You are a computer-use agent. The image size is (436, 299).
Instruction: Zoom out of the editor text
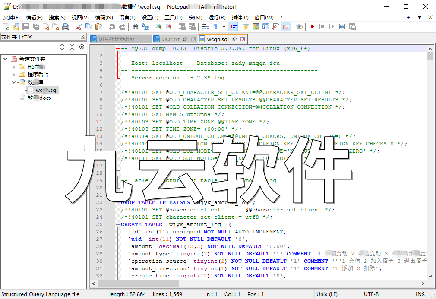pos(168,27)
